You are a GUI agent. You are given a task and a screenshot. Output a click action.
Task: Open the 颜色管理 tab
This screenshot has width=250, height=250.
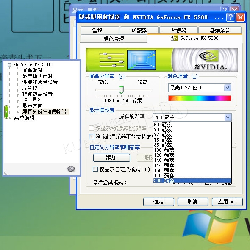[x=114, y=39]
